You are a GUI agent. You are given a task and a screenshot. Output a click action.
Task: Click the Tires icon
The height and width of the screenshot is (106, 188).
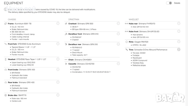coord(127,50)
